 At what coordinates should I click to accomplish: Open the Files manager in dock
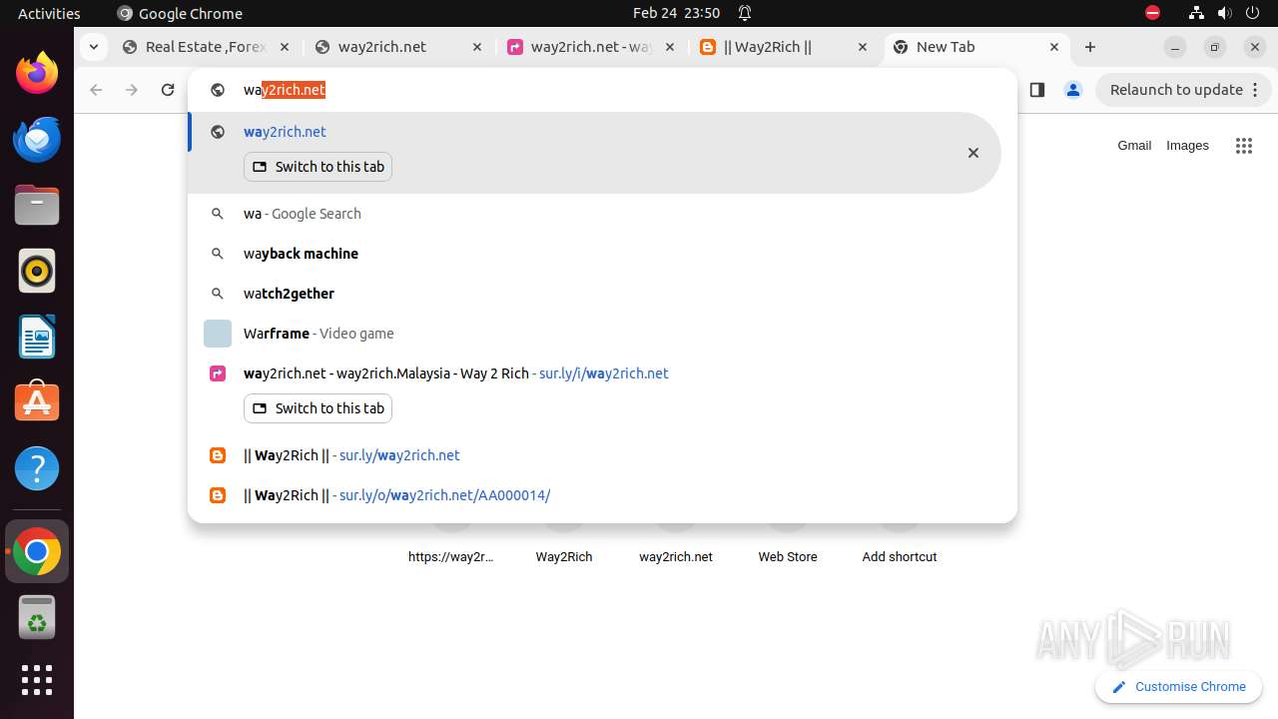pos(37,206)
